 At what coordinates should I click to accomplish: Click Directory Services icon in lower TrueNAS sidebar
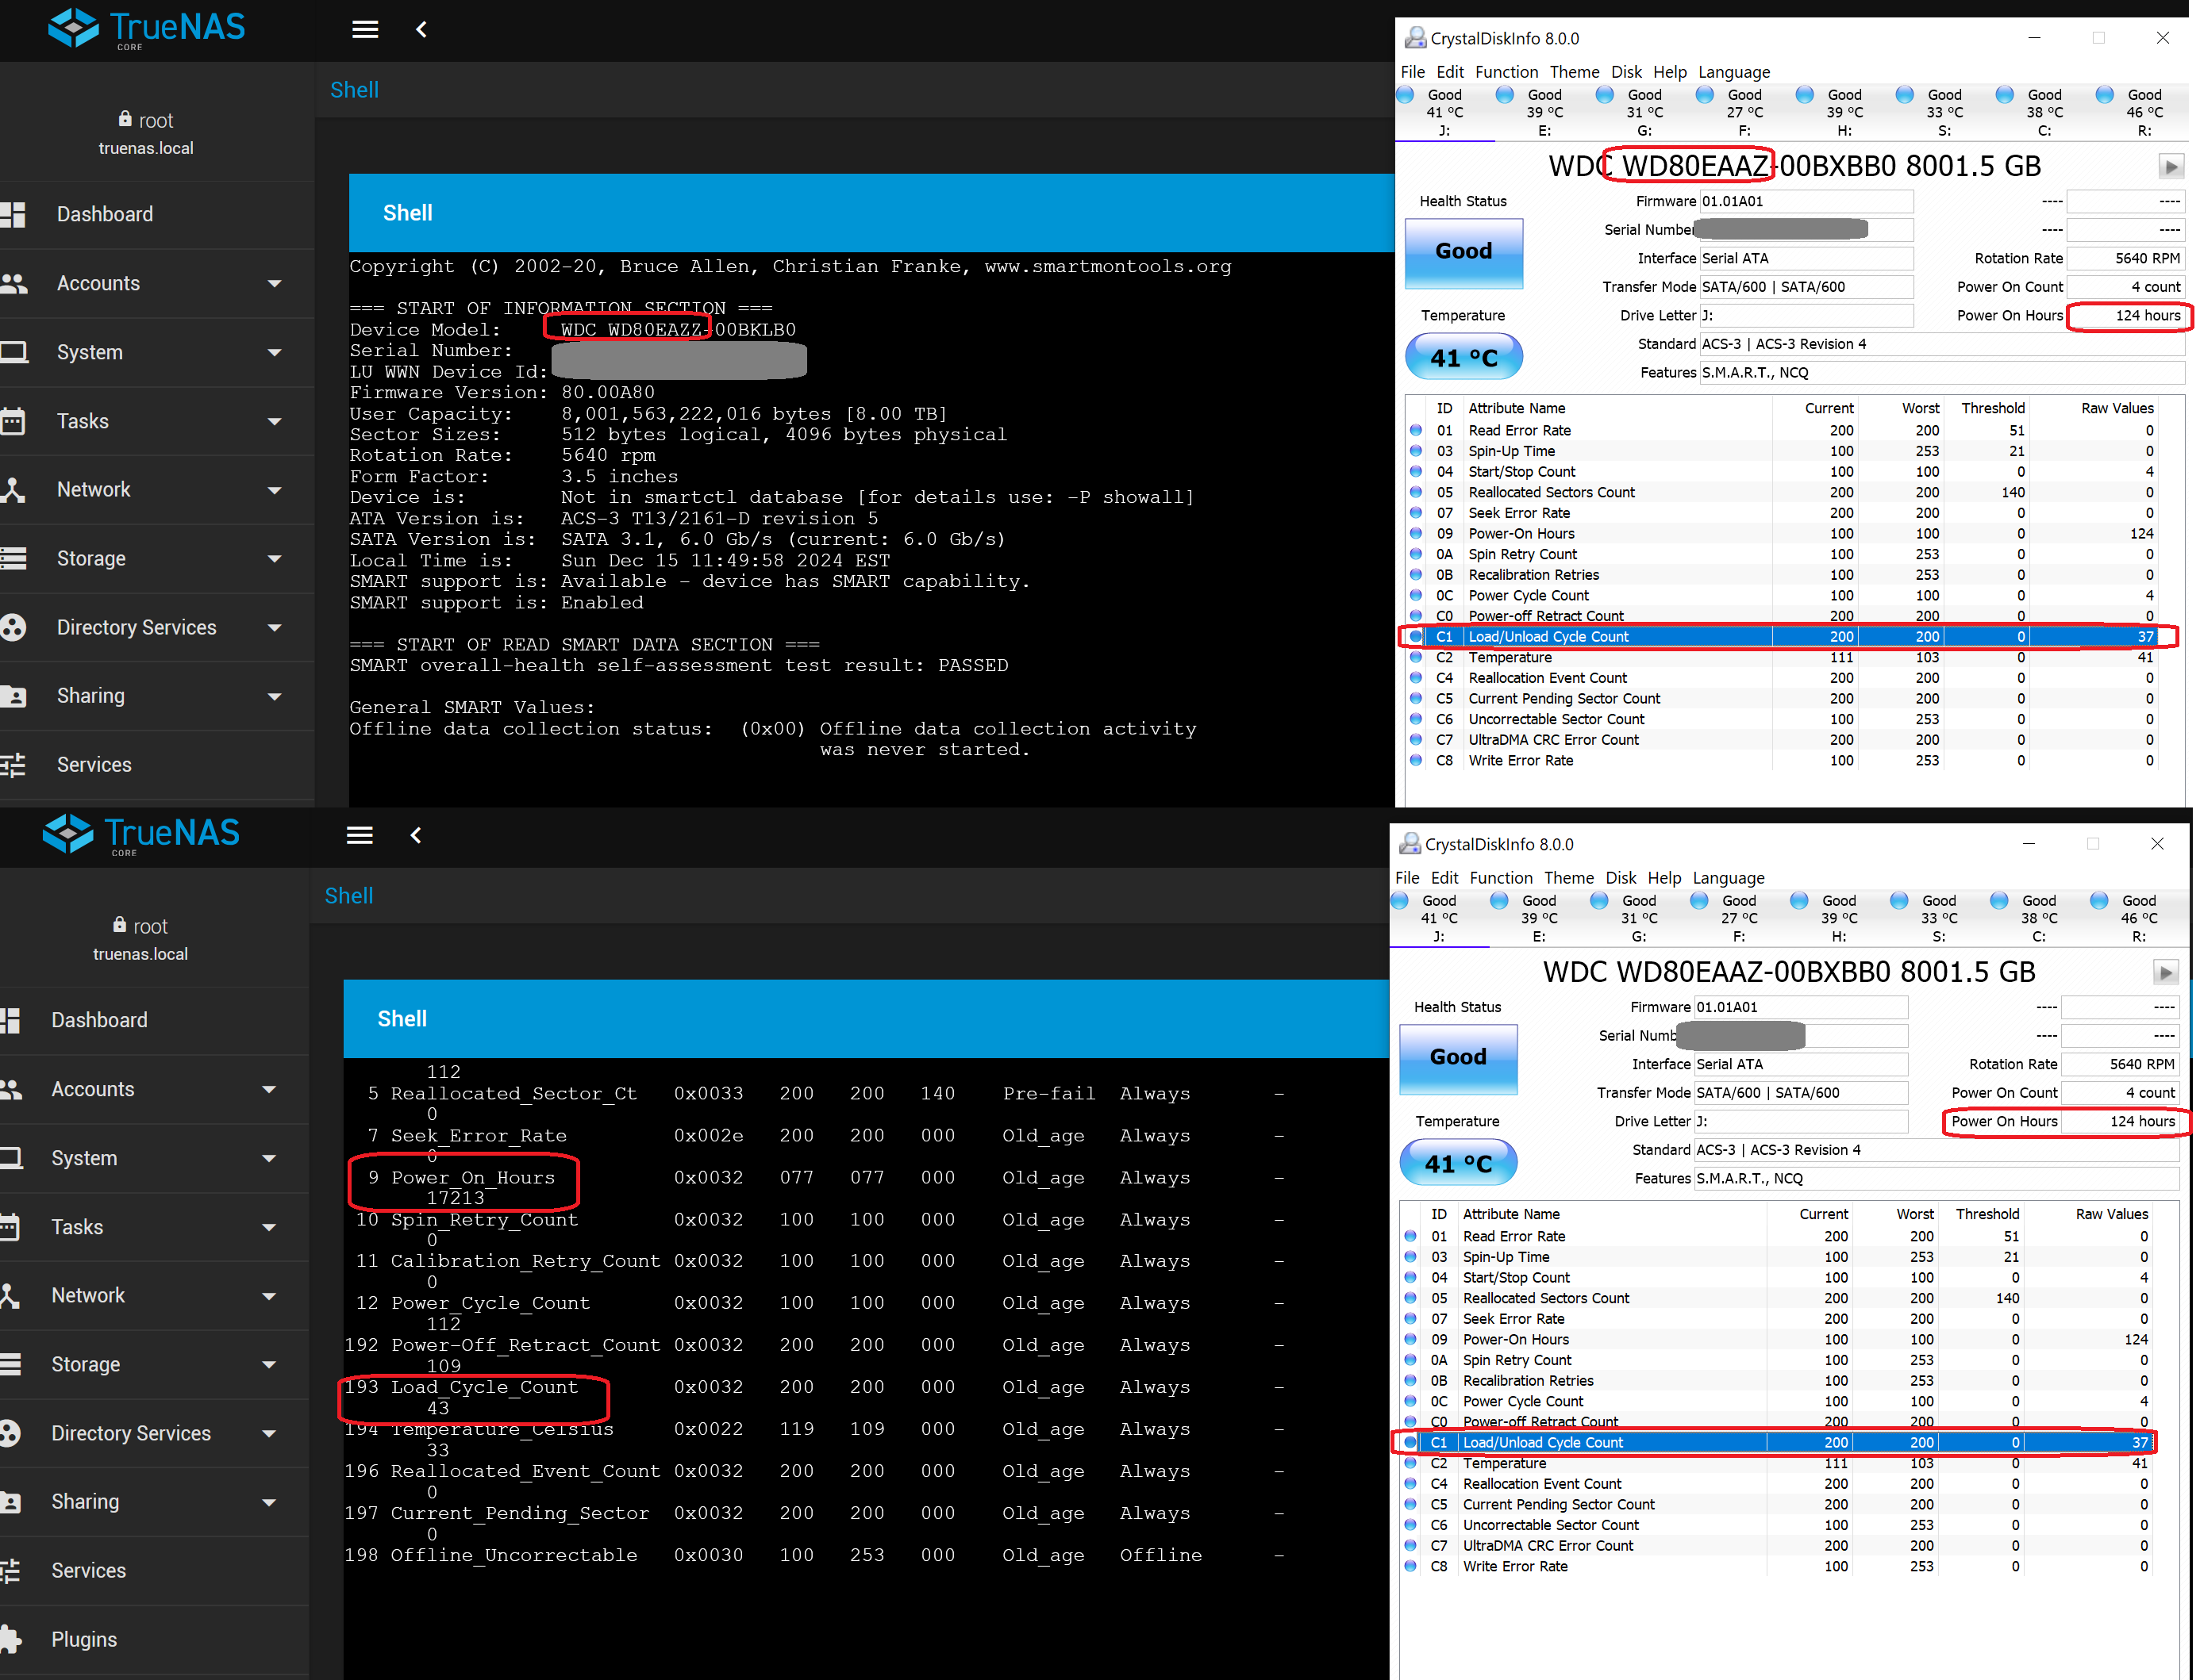[x=10, y=1433]
